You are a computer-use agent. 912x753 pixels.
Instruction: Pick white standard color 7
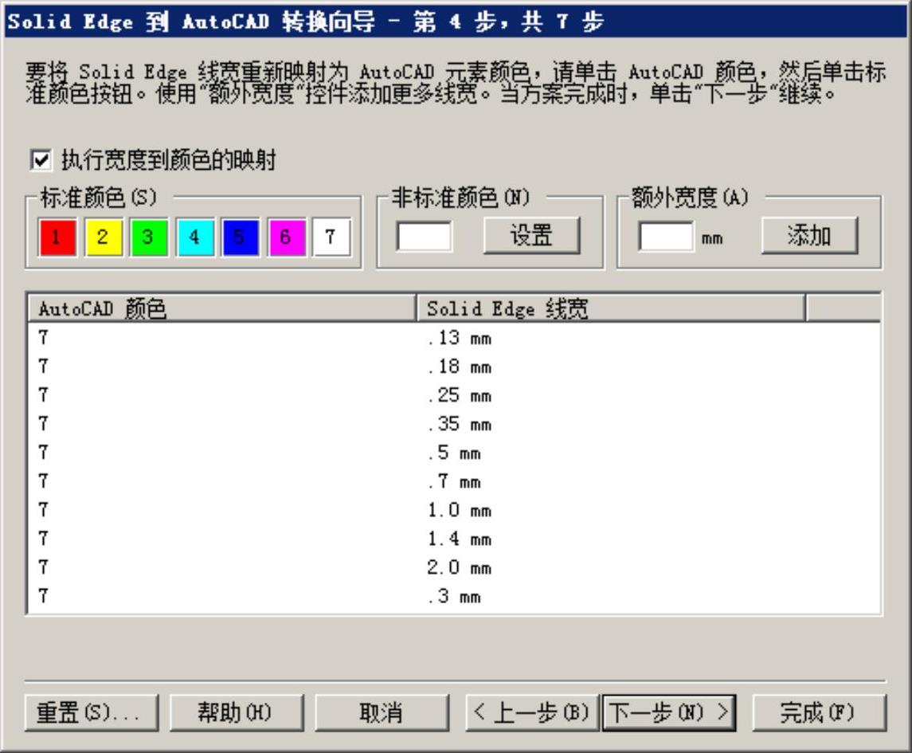tap(331, 237)
